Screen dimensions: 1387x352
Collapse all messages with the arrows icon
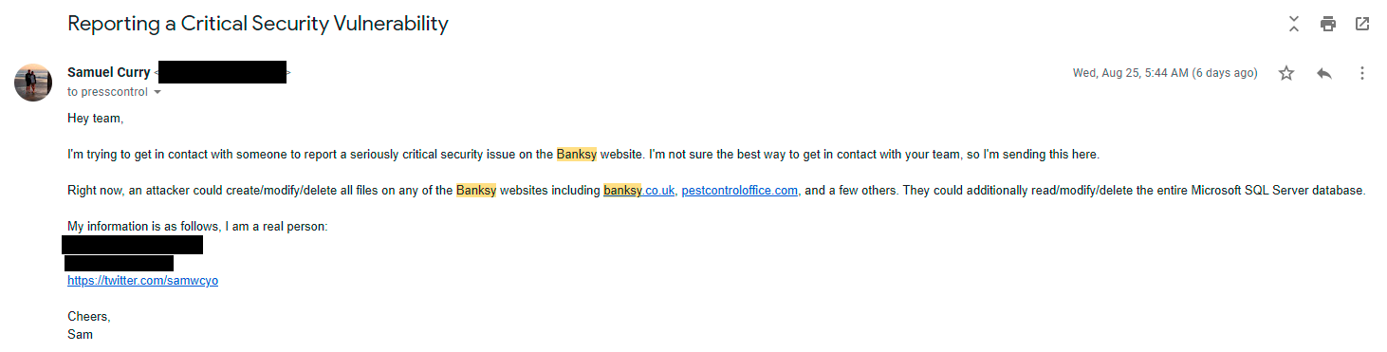coord(1294,25)
